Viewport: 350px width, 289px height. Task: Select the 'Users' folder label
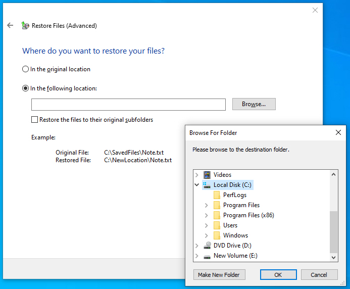pyautogui.click(x=230, y=225)
